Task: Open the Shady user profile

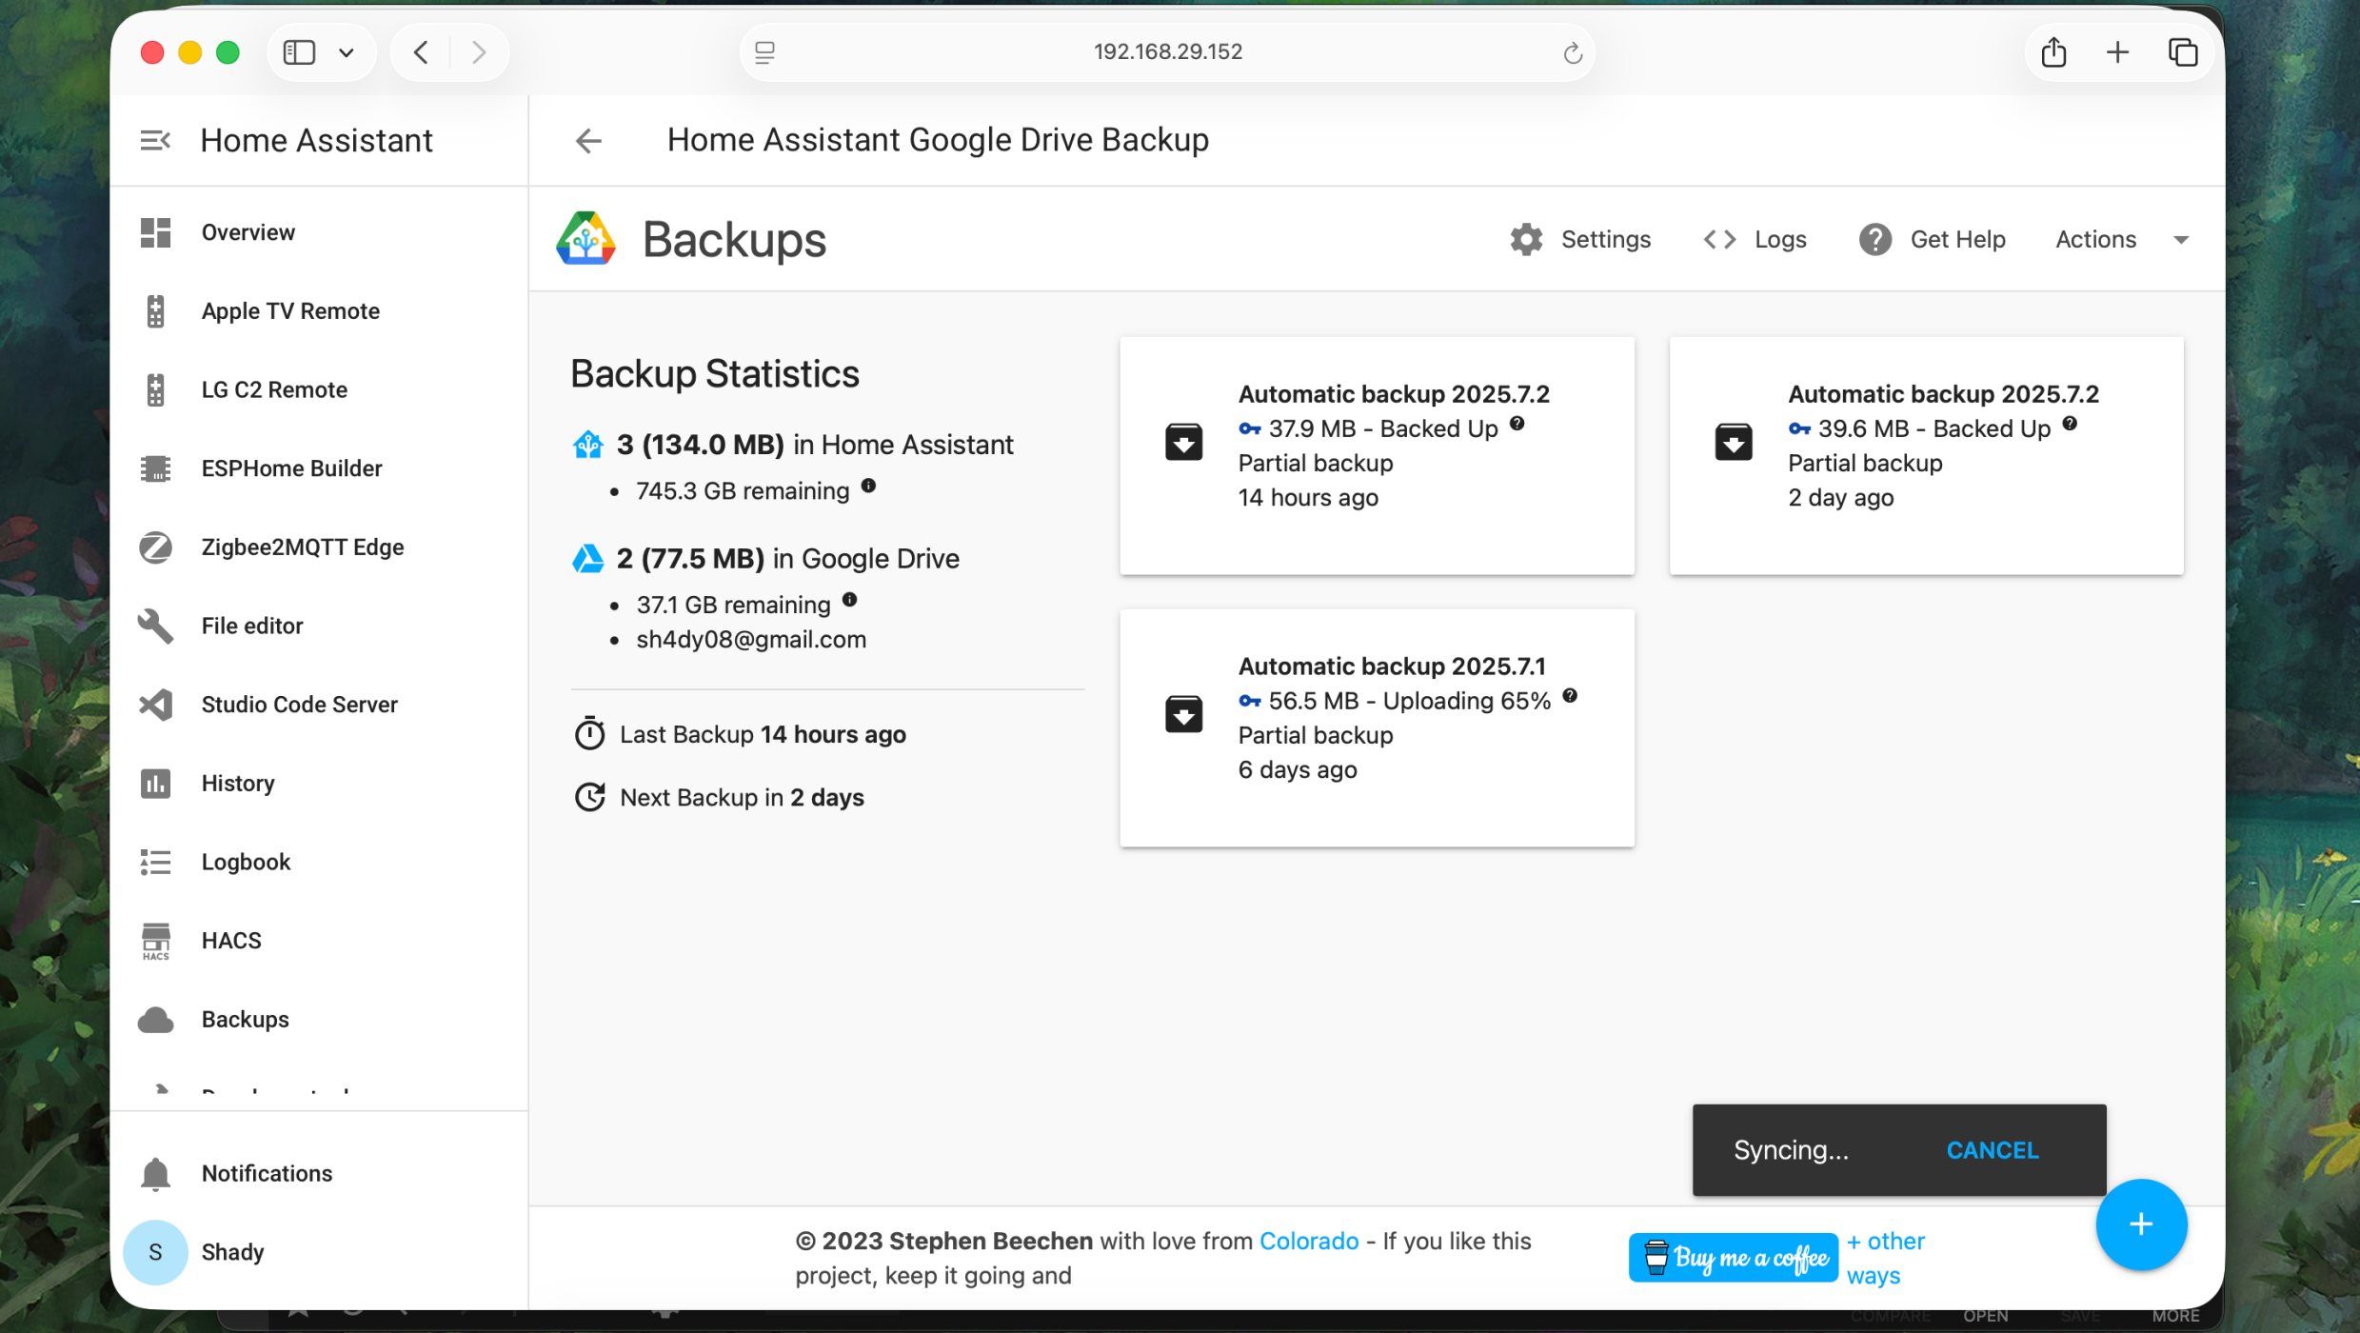Action: click(232, 1252)
